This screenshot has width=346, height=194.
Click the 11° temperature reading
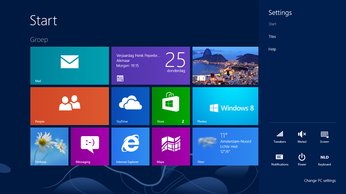(x=224, y=135)
